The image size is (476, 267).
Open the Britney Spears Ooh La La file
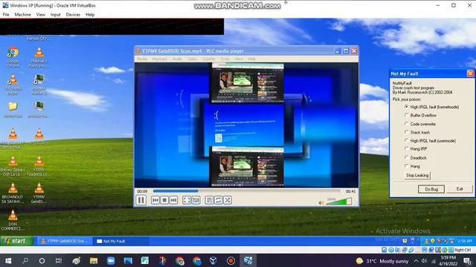point(13,166)
